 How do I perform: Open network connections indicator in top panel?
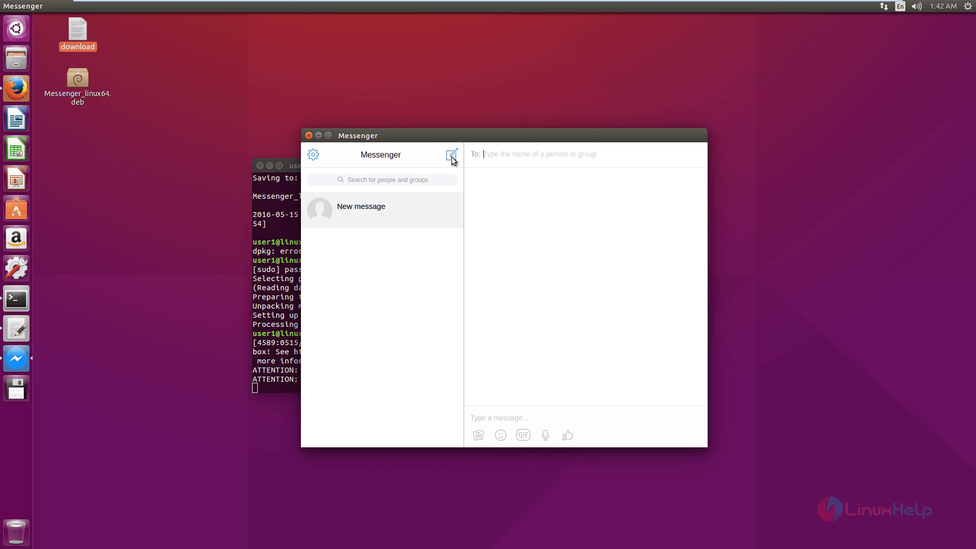click(884, 6)
